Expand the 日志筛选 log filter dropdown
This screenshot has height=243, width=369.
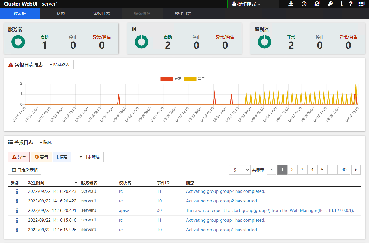90,157
